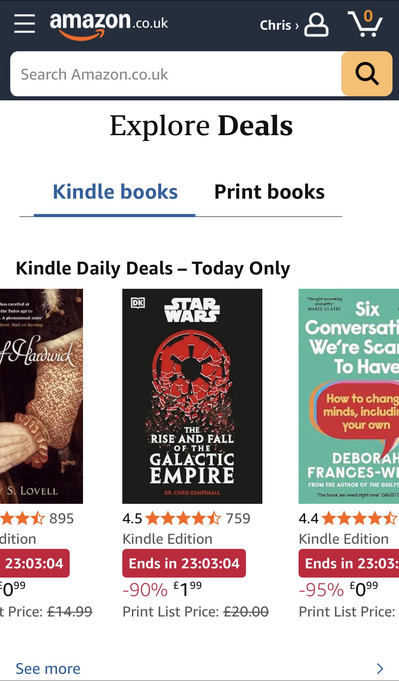Click the Star Wars 'Ends in' timer badge
The height and width of the screenshot is (681, 399).
184,563
